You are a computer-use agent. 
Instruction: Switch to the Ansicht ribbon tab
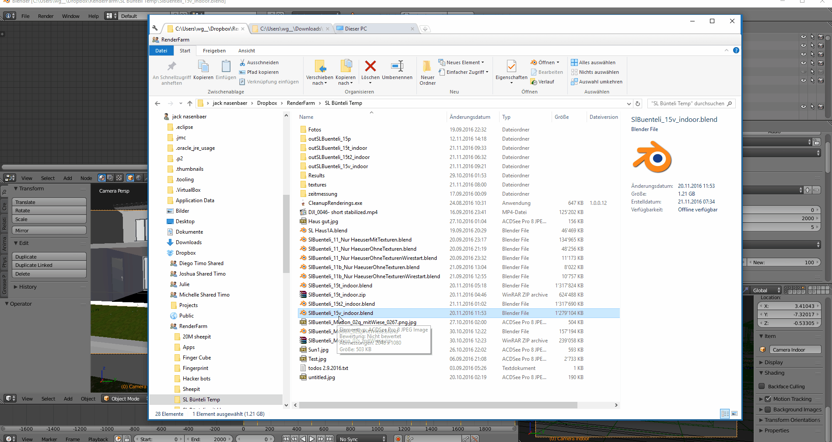pos(246,50)
